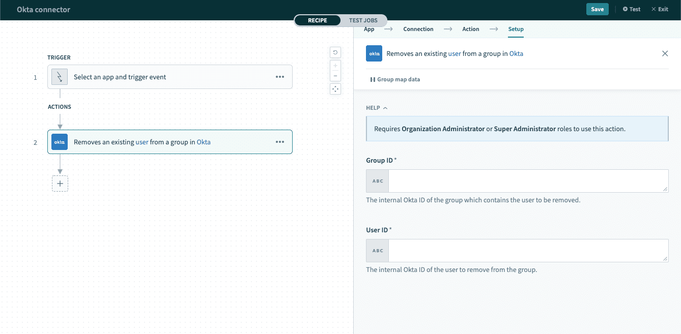Click Test in the top bar
This screenshot has height=334, width=681.
[631, 9]
